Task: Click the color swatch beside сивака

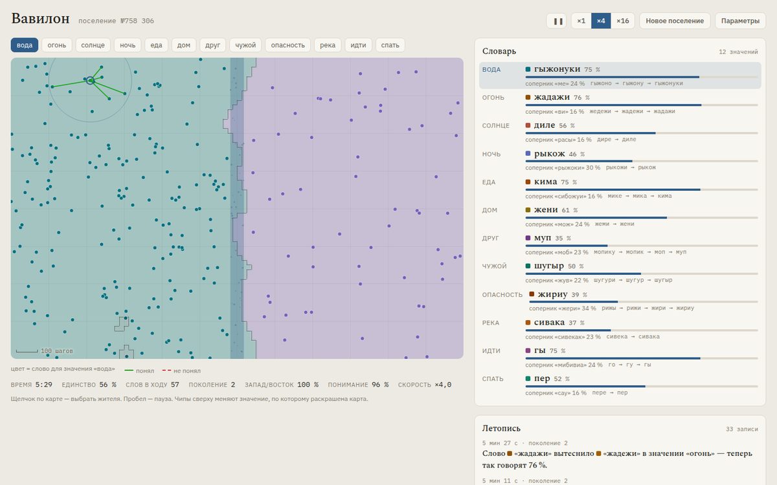Action: (528, 323)
